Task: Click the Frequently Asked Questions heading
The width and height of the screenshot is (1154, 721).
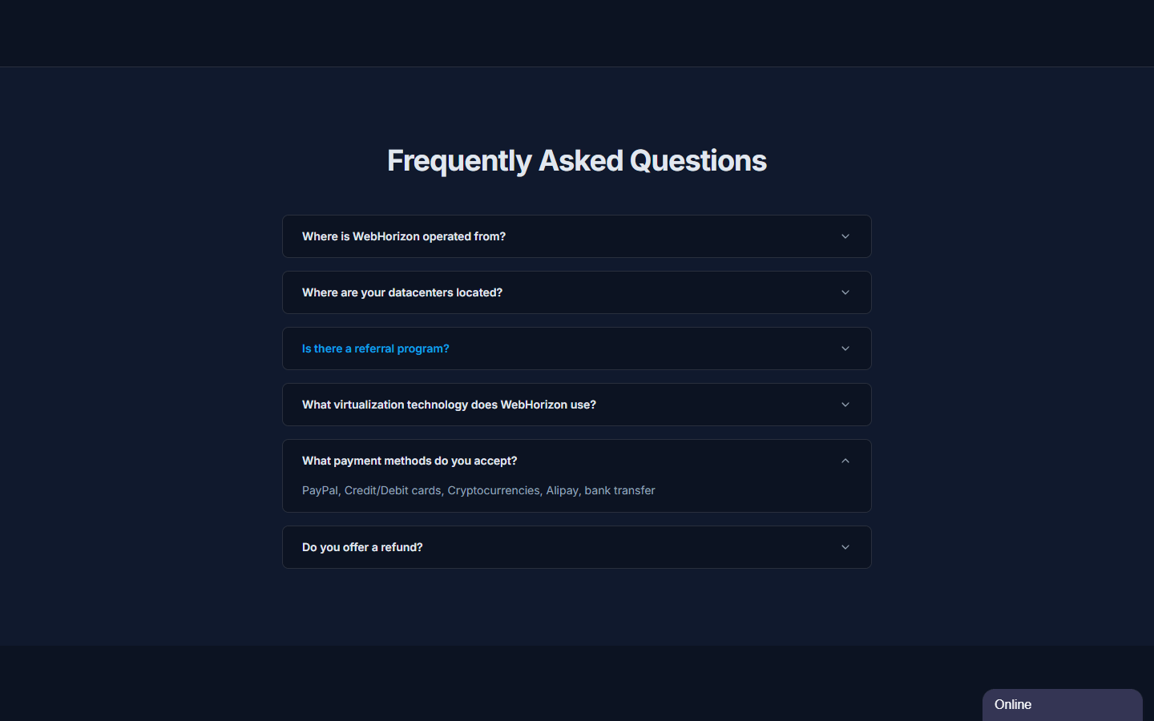Action: [x=577, y=161]
